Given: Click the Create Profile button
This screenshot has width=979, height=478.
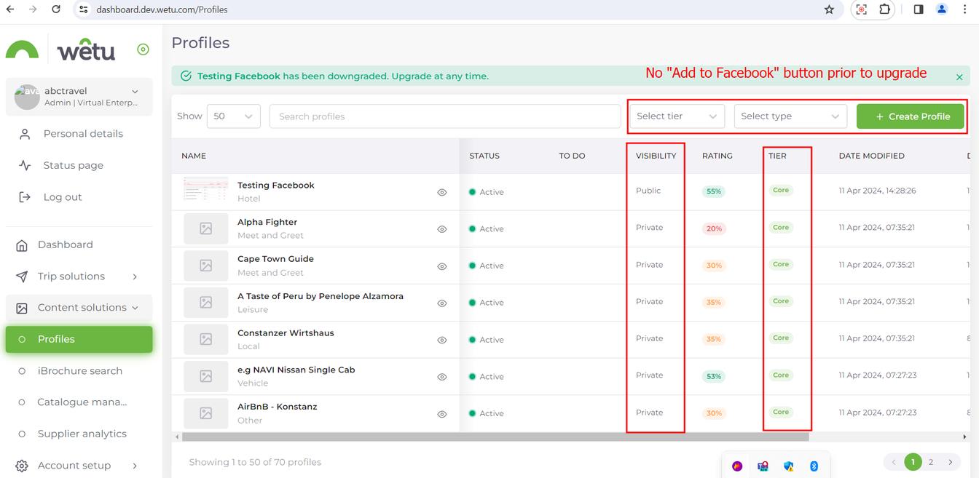Looking at the screenshot, I should point(910,116).
